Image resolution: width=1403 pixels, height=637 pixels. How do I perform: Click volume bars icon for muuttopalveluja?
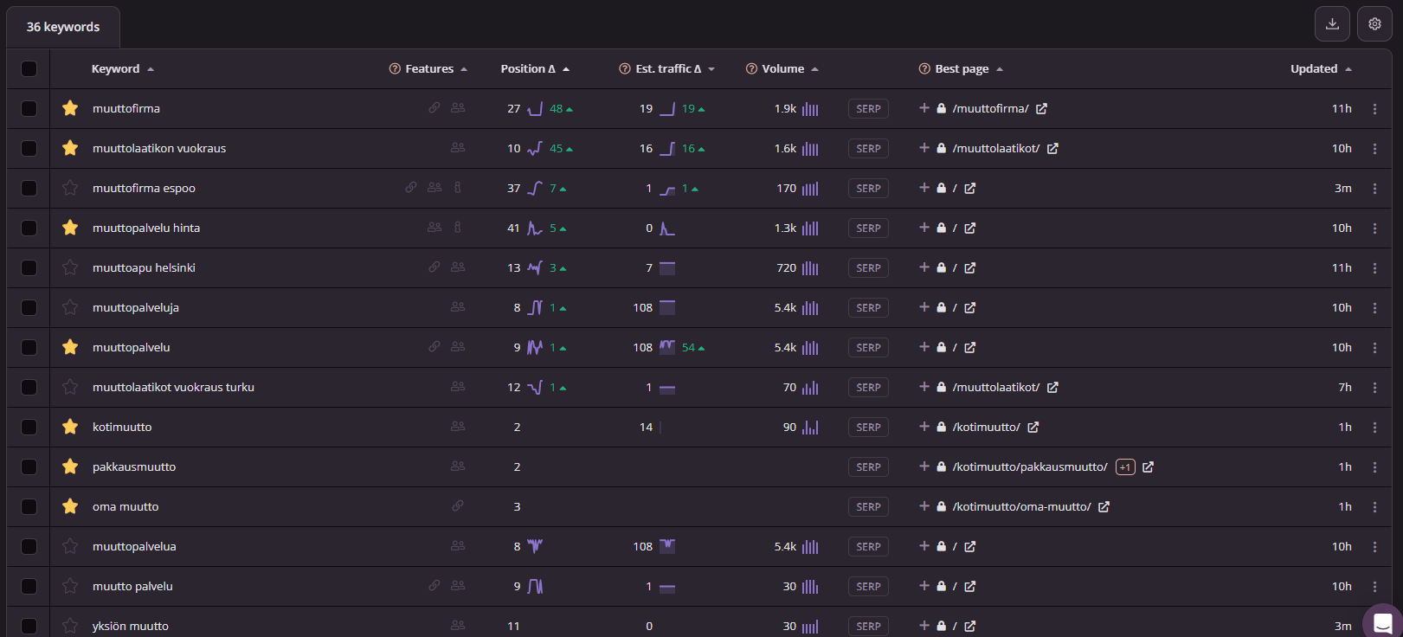810,308
